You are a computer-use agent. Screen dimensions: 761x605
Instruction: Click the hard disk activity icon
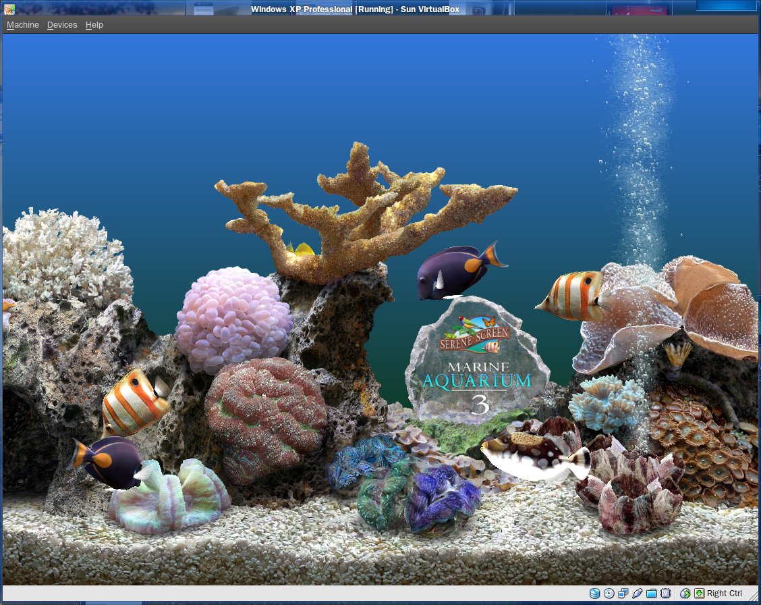pyautogui.click(x=594, y=593)
